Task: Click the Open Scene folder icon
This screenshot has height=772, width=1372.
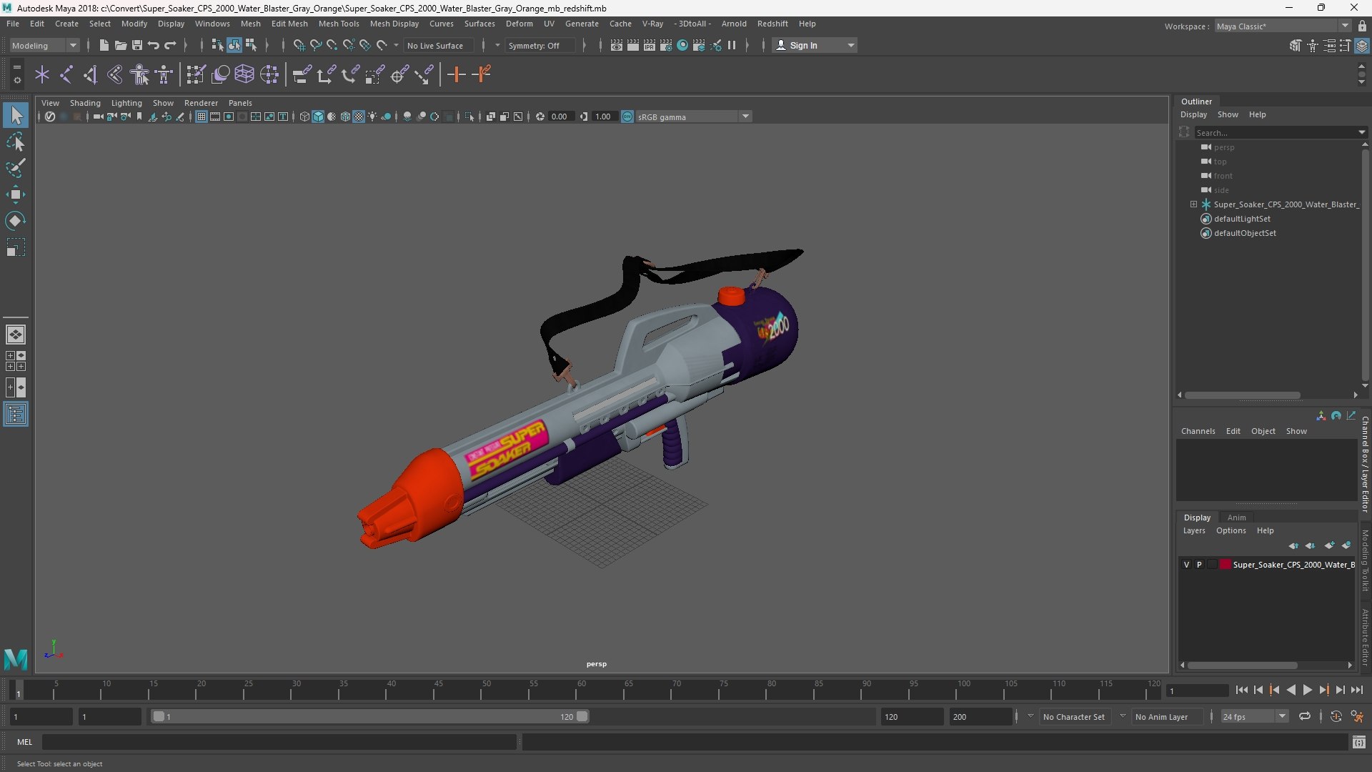Action: [x=120, y=45]
